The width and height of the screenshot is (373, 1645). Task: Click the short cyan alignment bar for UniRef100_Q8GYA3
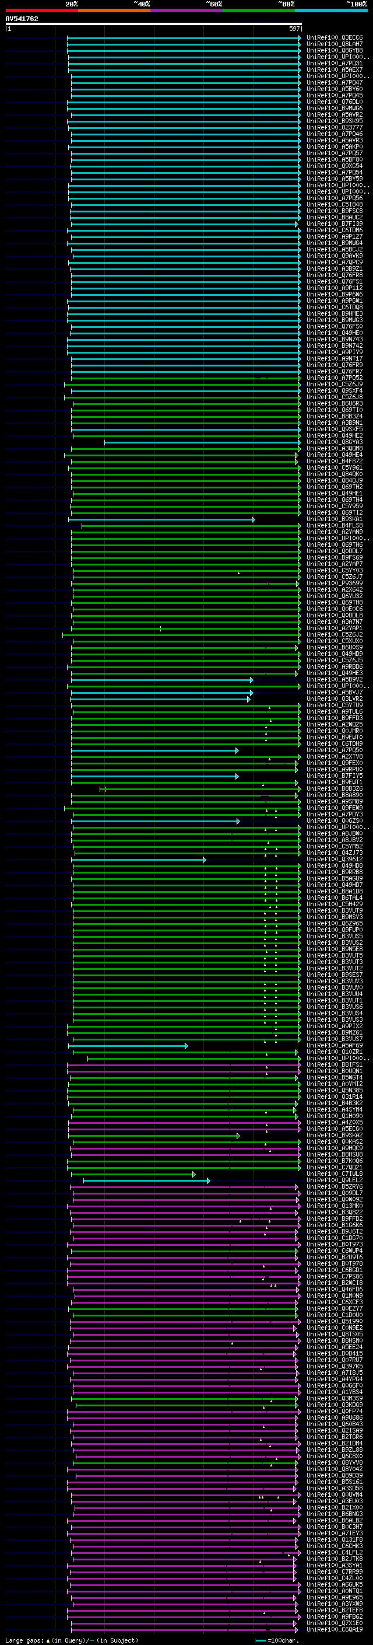click(x=202, y=442)
